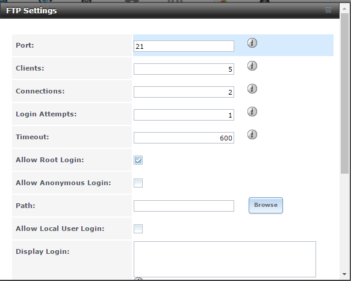
Task: Enable the Allow Anonymous Login checkbox
Action: tap(138, 183)
